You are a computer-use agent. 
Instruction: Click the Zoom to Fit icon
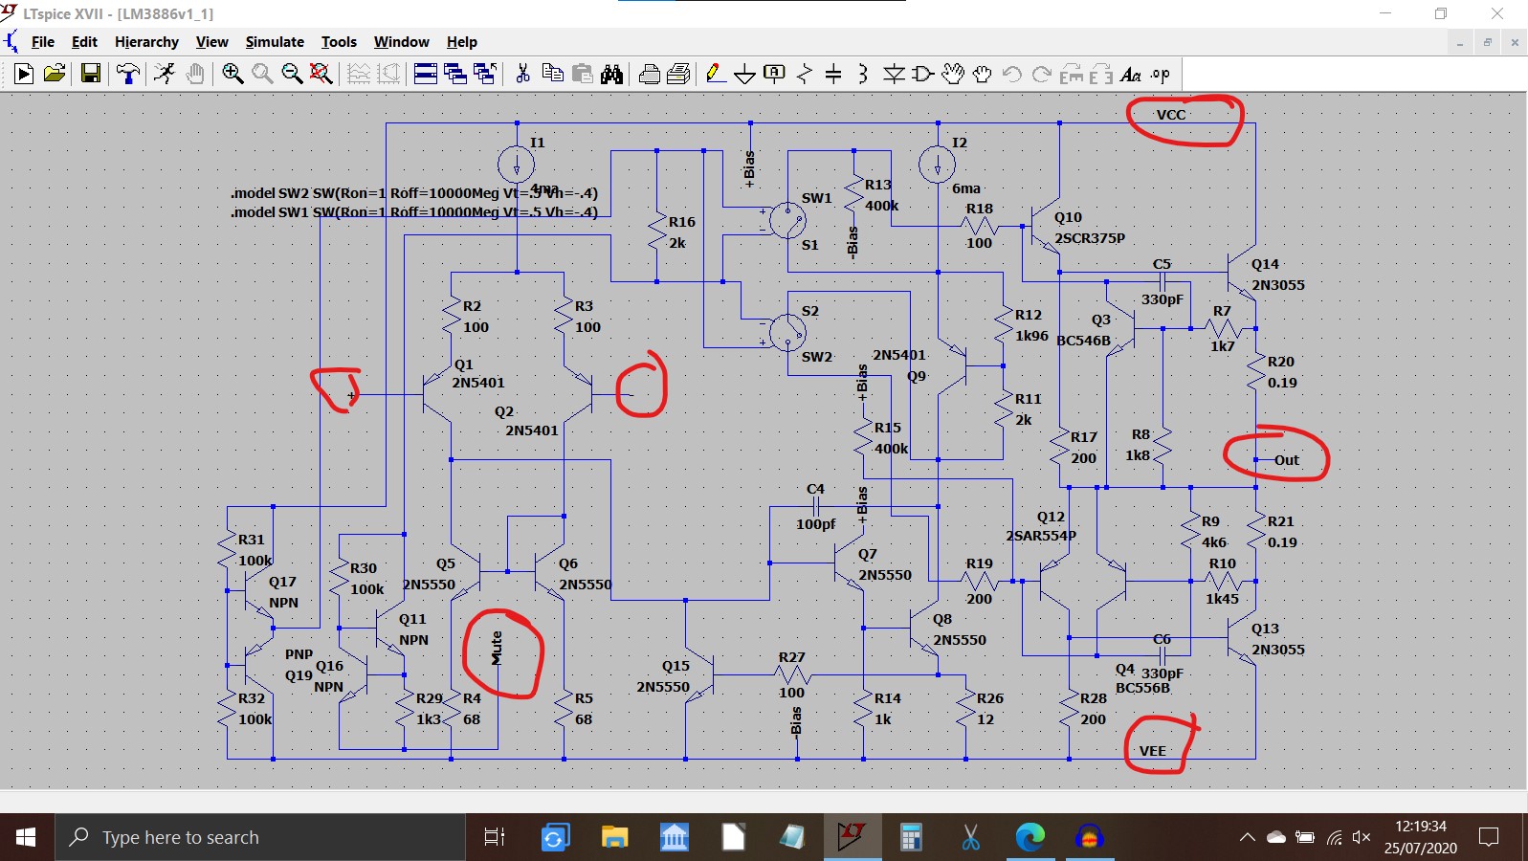click(x=321, y=74)
